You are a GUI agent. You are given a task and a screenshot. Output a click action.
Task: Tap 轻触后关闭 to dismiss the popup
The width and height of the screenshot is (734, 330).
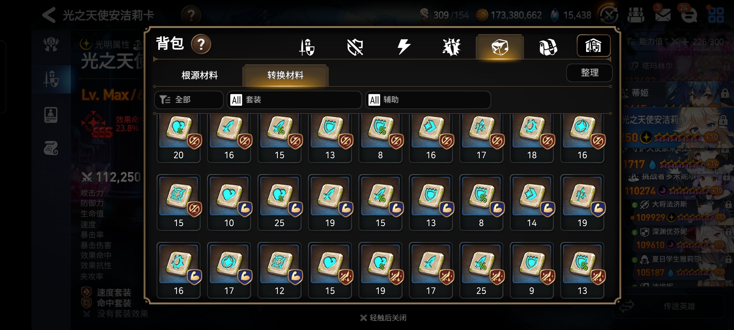384,318
